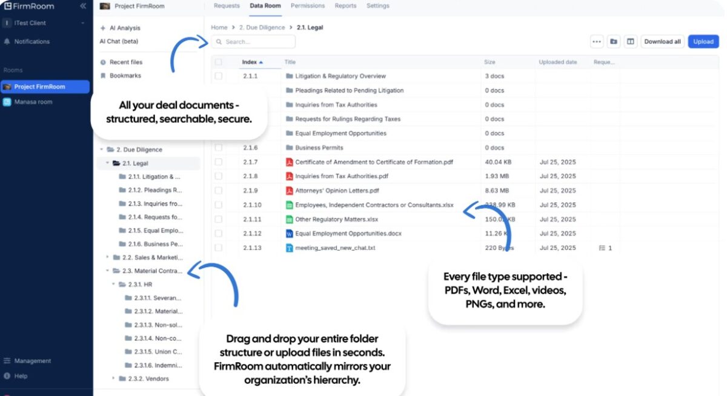Check the box for row 2.1.13
The width and height of the screenshot is (727, 396).
click(x=218, y=248)
